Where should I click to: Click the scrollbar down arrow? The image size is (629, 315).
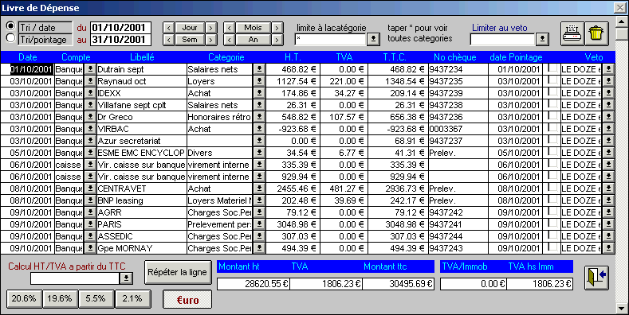click(621, 308)
